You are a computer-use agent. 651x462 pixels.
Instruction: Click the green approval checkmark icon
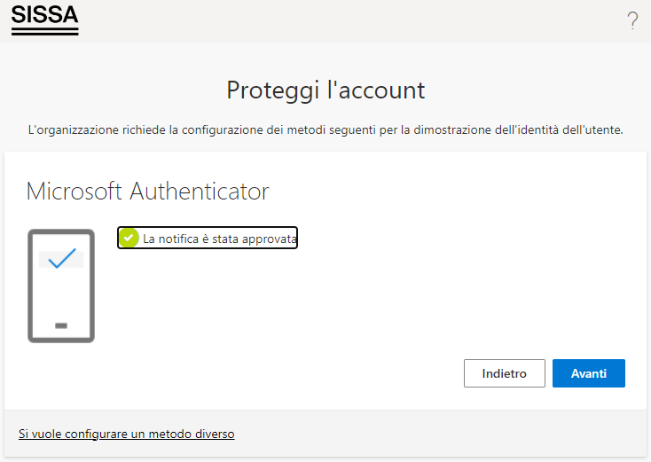tap(129, 238)
